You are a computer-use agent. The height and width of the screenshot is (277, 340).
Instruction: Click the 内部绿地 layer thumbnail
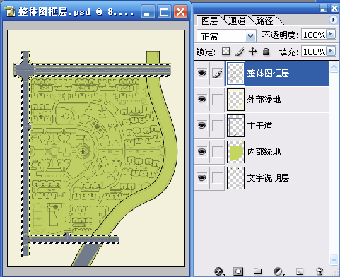tap(235, 152)
